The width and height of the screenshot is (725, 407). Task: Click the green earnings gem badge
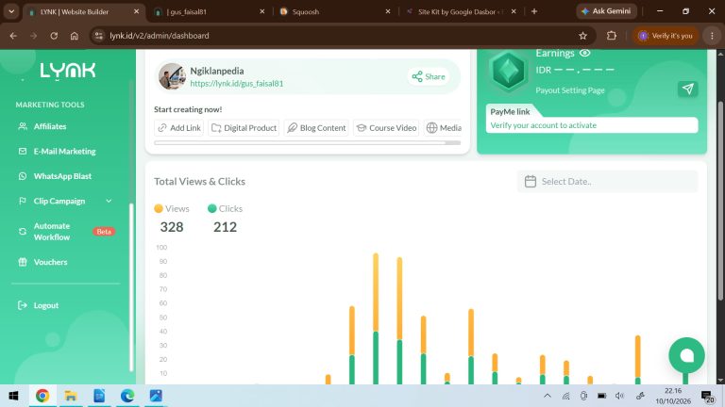pyautogui.click(x=508, y=71)
